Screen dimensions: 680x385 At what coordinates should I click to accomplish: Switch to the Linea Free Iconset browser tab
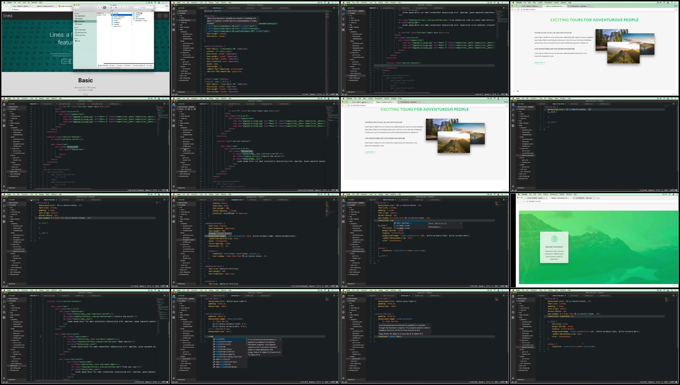point(66,6)
